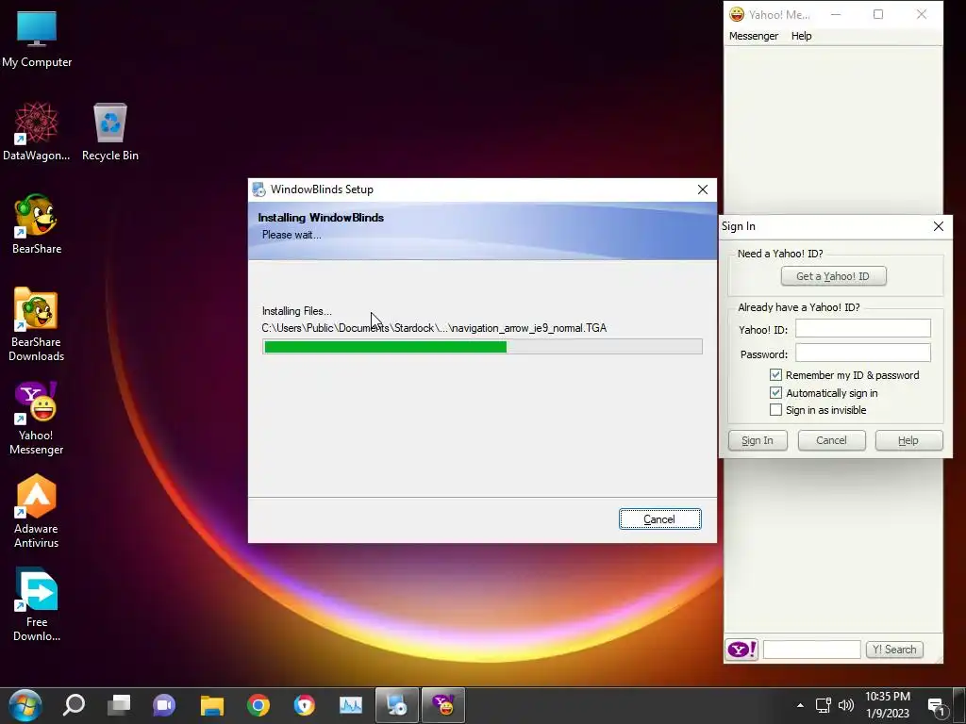Viewport: 966px width, 724px height.
Task: Close the Yahoo! Messenger window
Action: tap(921, 14)
